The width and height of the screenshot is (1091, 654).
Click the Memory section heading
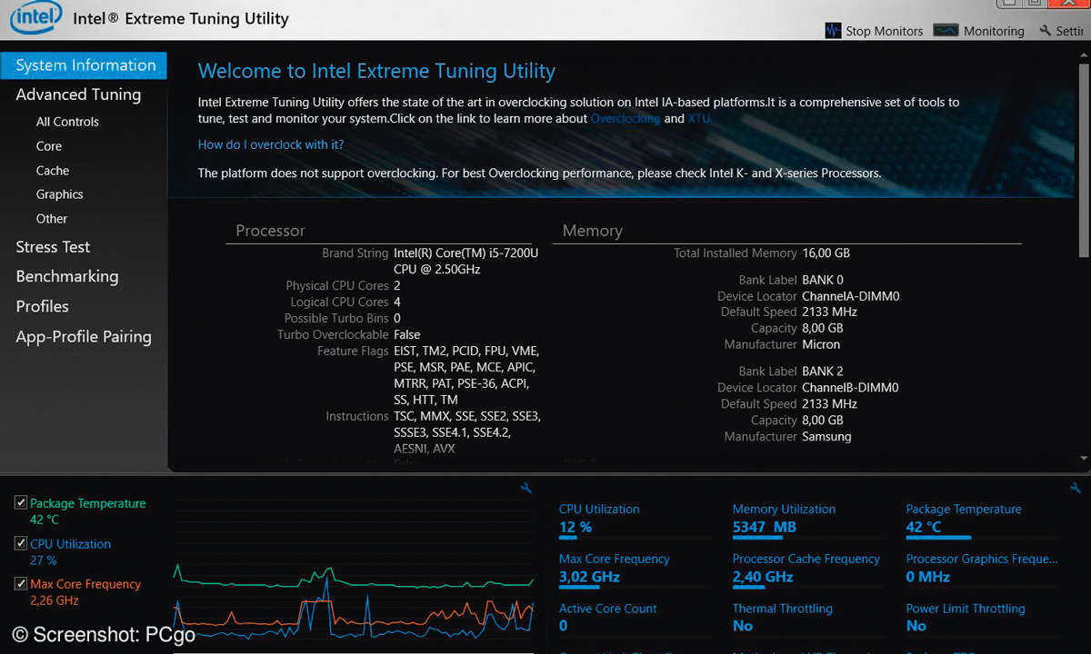click(592, 231)
